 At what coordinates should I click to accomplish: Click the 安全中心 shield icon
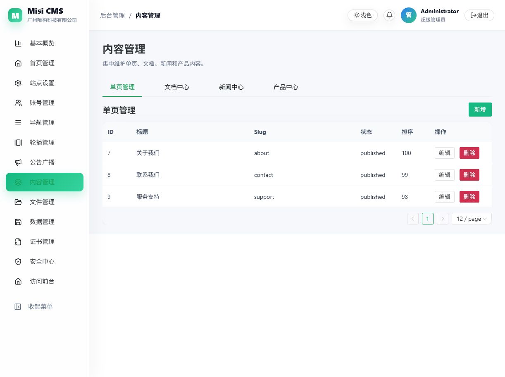(x=18, y=262)
